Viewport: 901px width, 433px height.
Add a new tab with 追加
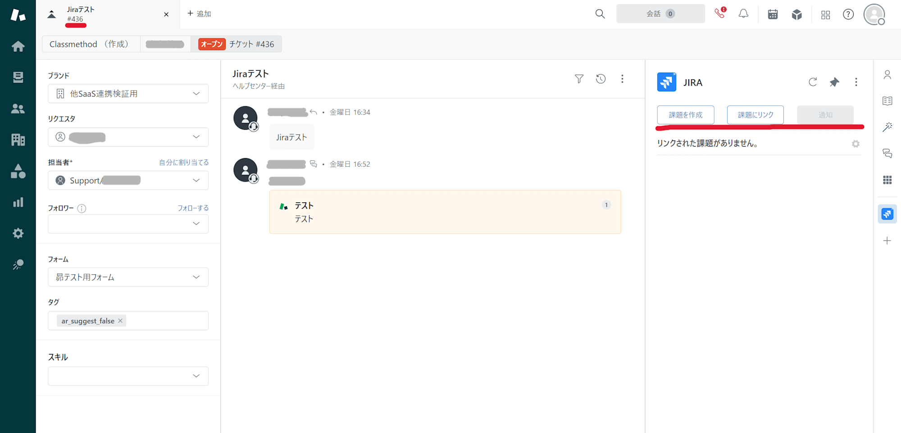tap(199, 14)
